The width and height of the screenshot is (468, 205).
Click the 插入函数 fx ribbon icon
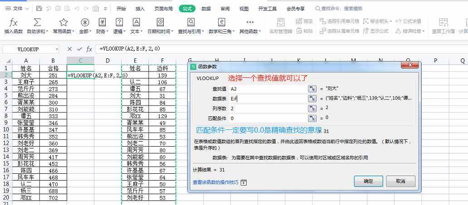(x=14, y=22)
